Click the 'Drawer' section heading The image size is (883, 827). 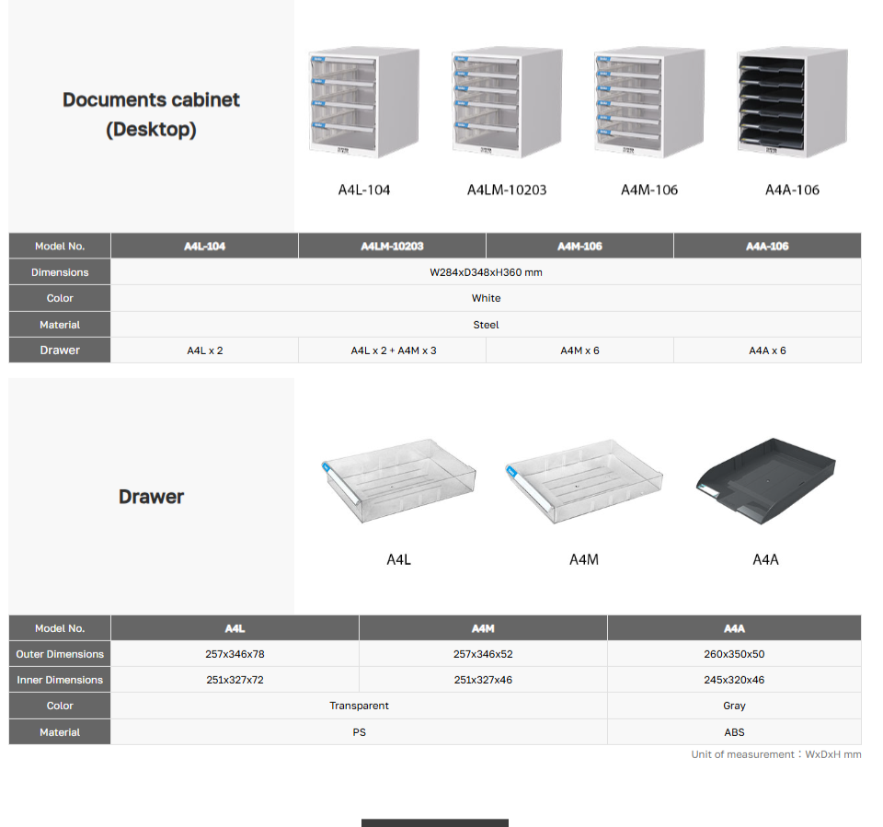point(151,497)
